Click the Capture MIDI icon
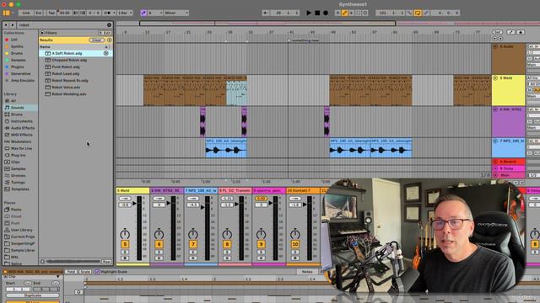This screenshot has height=303, width=540. pyautogui.click(x=358, y=13)
